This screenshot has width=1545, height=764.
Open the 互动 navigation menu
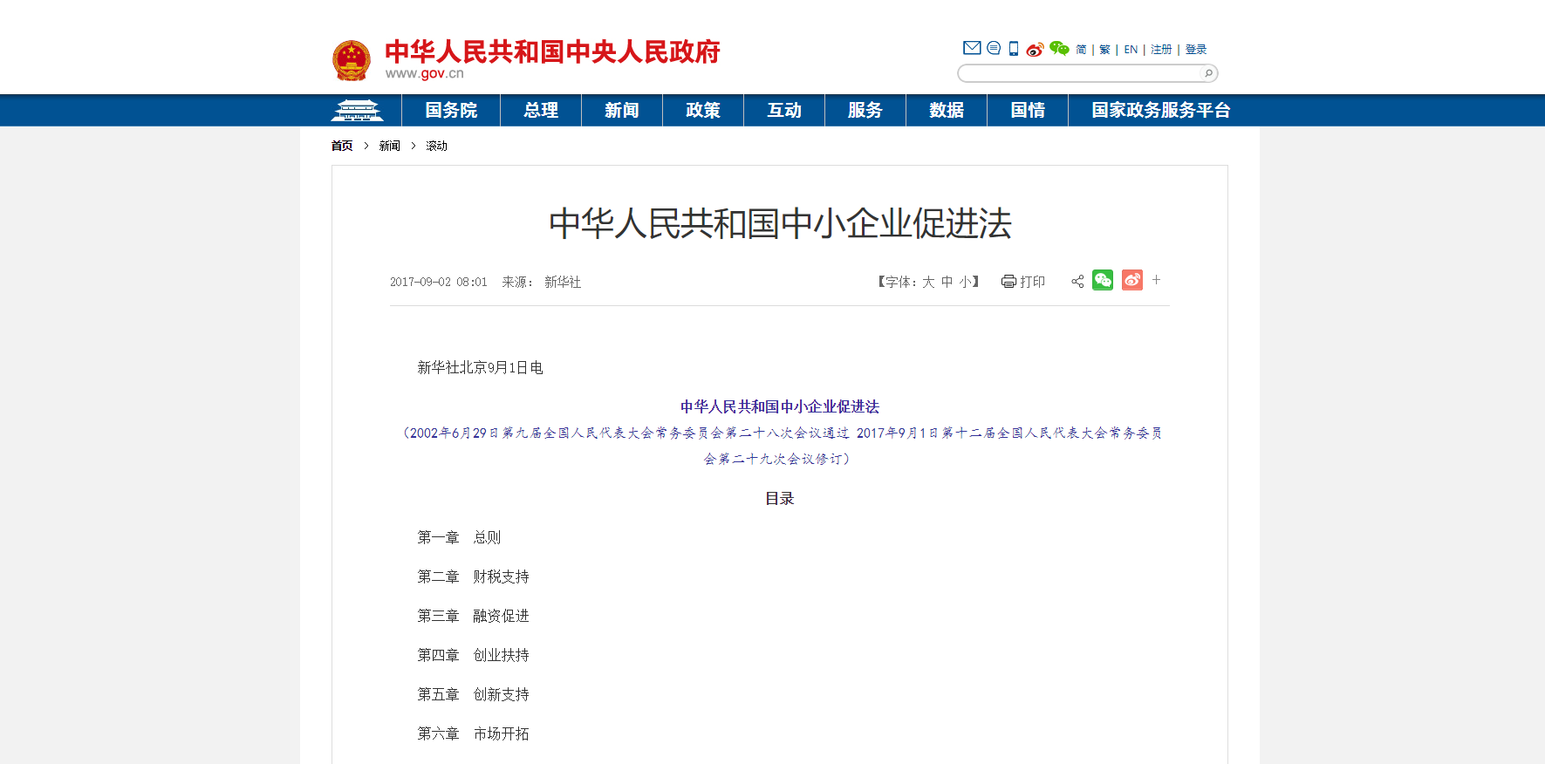(x=784, y=111)
